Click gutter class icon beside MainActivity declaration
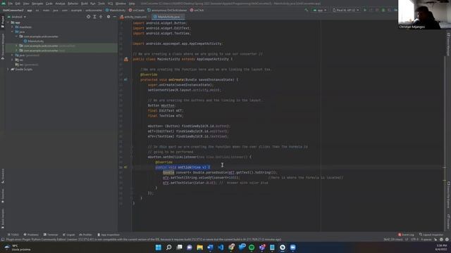 coord(126,59)
